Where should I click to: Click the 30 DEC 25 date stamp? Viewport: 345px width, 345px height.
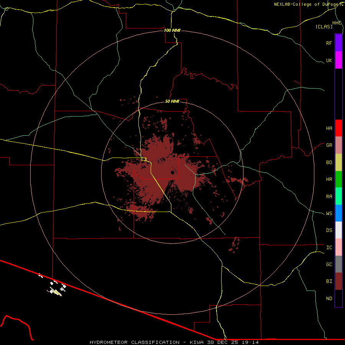pos(223,342)
